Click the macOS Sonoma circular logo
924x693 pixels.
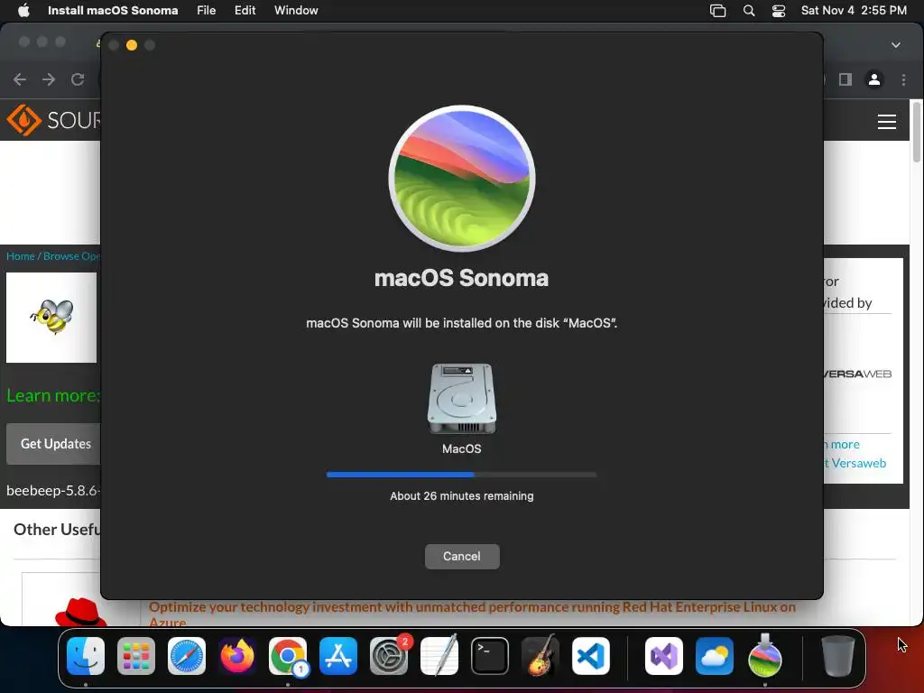[x=462, y=179]
